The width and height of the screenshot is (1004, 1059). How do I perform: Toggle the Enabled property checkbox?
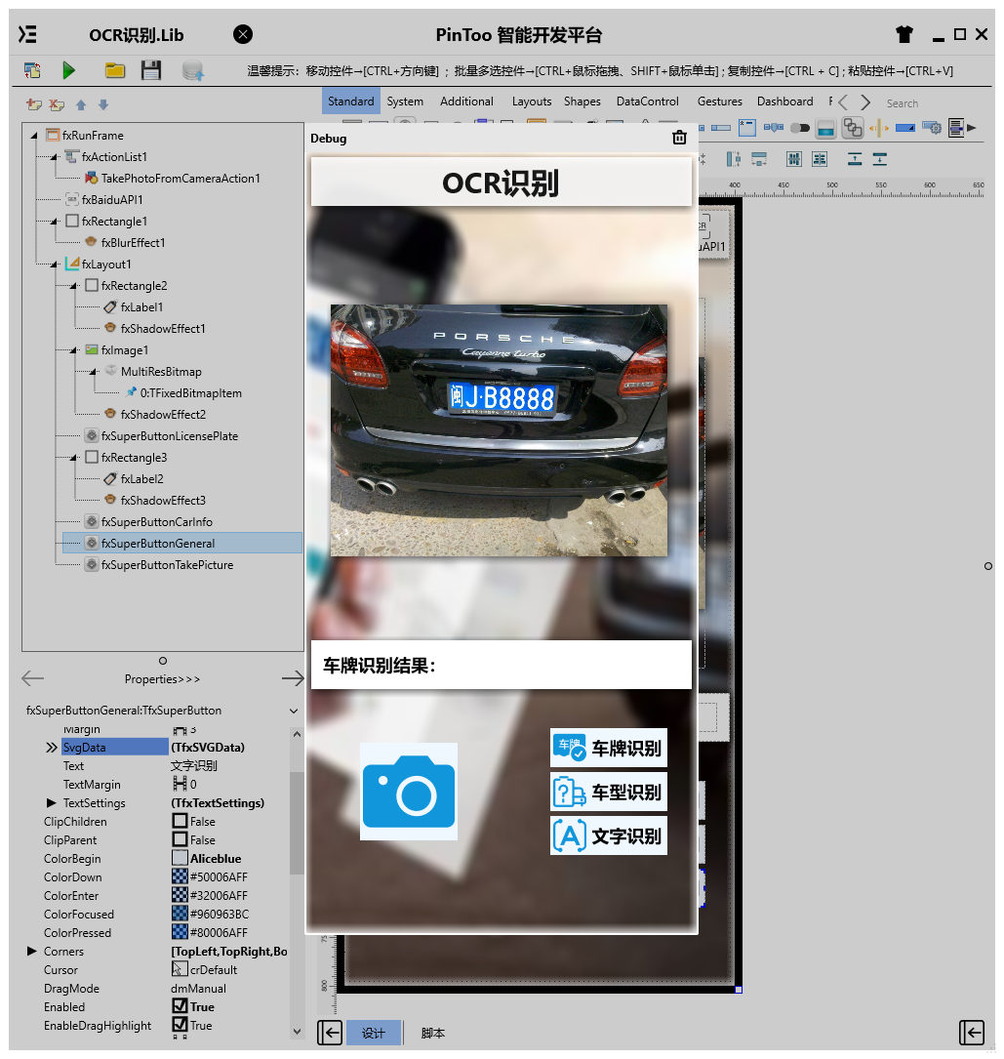180,1005
